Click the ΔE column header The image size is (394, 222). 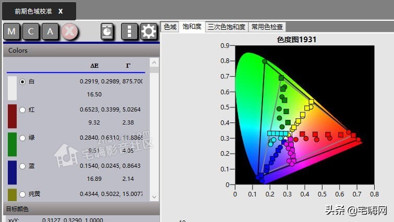[94, 66]
